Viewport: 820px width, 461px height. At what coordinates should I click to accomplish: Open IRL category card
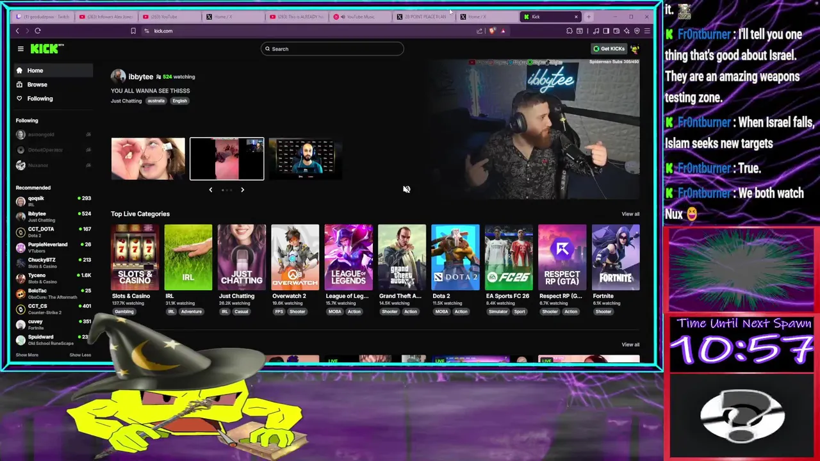[188, 257]
